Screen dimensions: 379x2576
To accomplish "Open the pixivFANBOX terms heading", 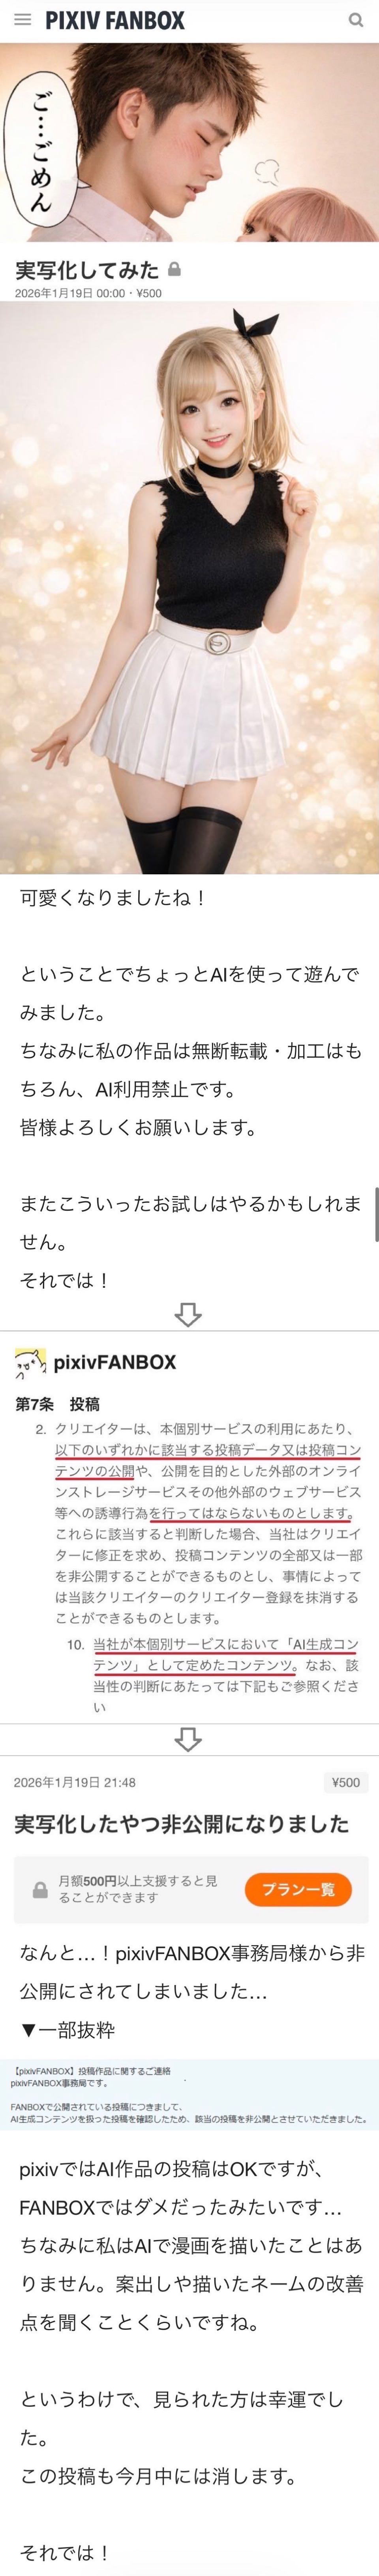I will point(115,1362).
